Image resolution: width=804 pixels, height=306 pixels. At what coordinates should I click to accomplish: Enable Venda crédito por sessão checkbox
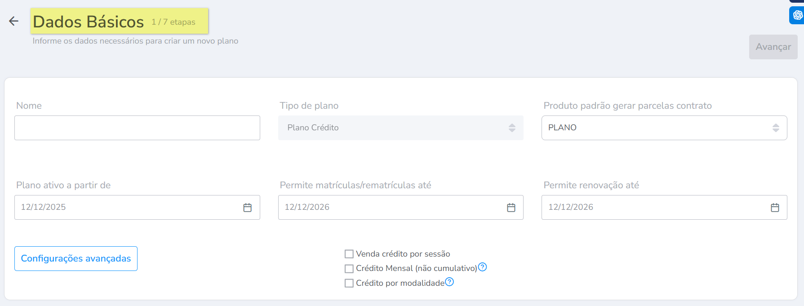[x=349, y=254]
